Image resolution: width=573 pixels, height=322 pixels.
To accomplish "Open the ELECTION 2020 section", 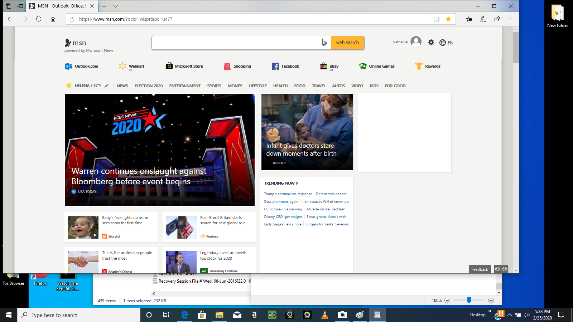I will 149,86.
